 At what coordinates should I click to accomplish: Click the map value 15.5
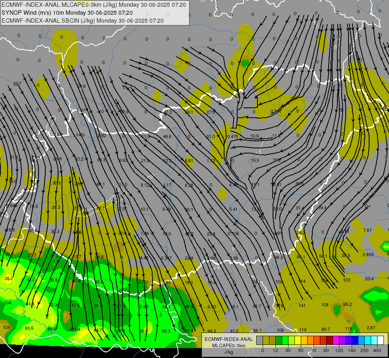255,160
